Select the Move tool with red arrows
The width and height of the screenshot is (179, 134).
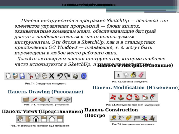113,97
